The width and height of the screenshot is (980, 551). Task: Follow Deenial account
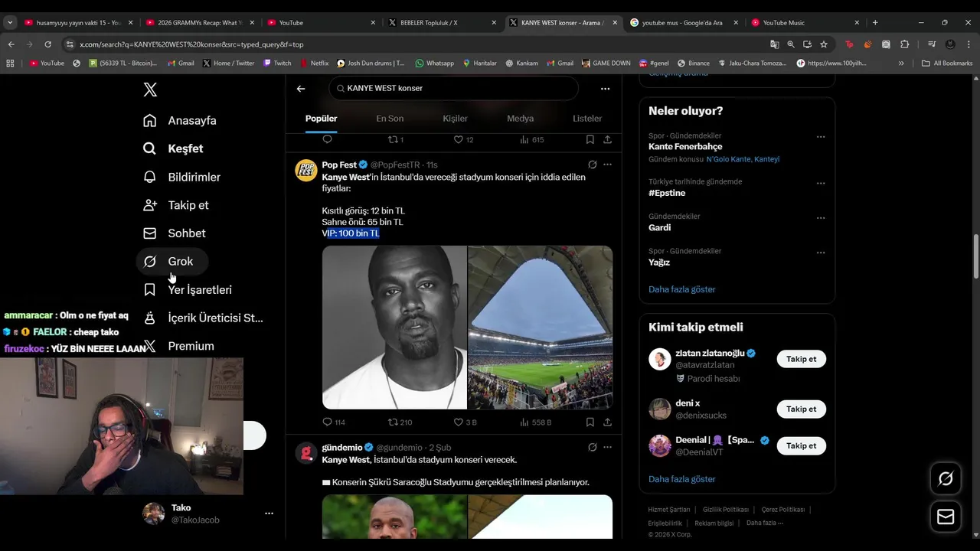pos(801,445)
